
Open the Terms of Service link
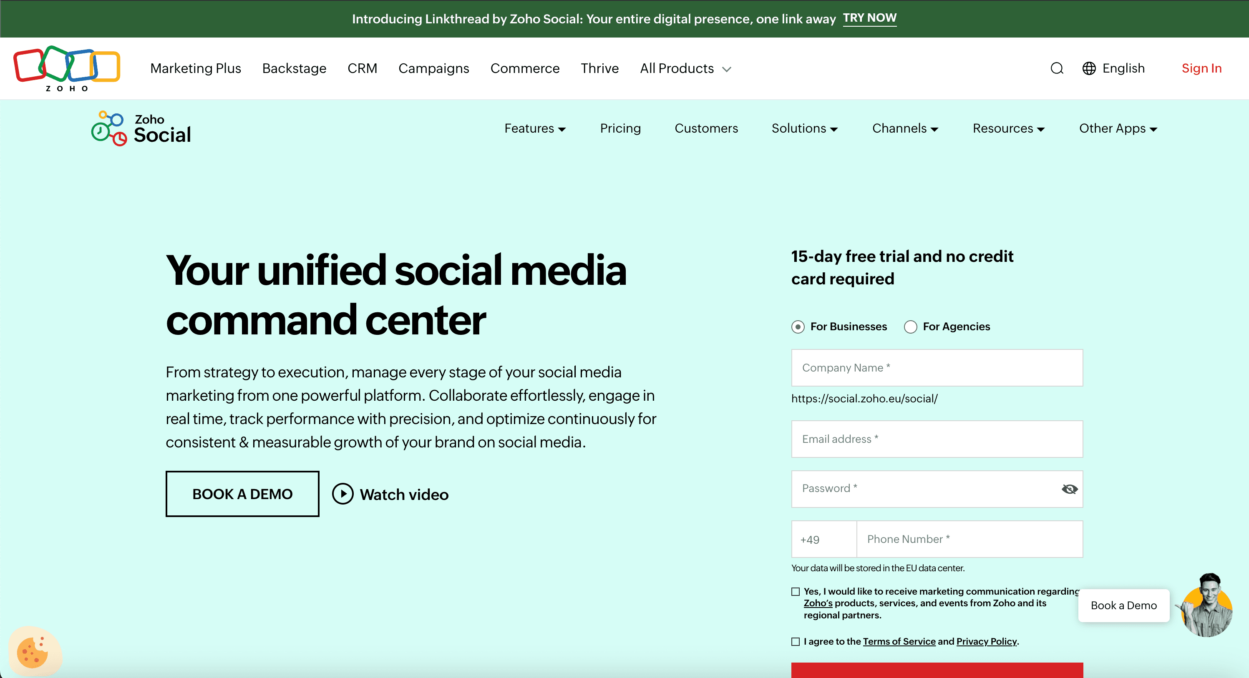click(x=899, y=641)
